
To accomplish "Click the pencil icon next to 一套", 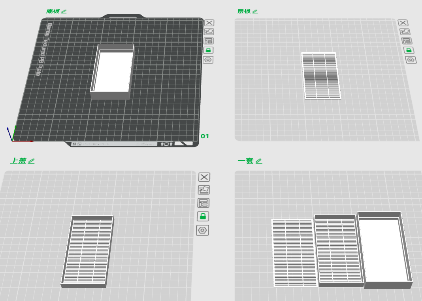I will (x=259, y=161).
